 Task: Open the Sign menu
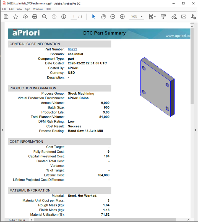pos(28,9)
